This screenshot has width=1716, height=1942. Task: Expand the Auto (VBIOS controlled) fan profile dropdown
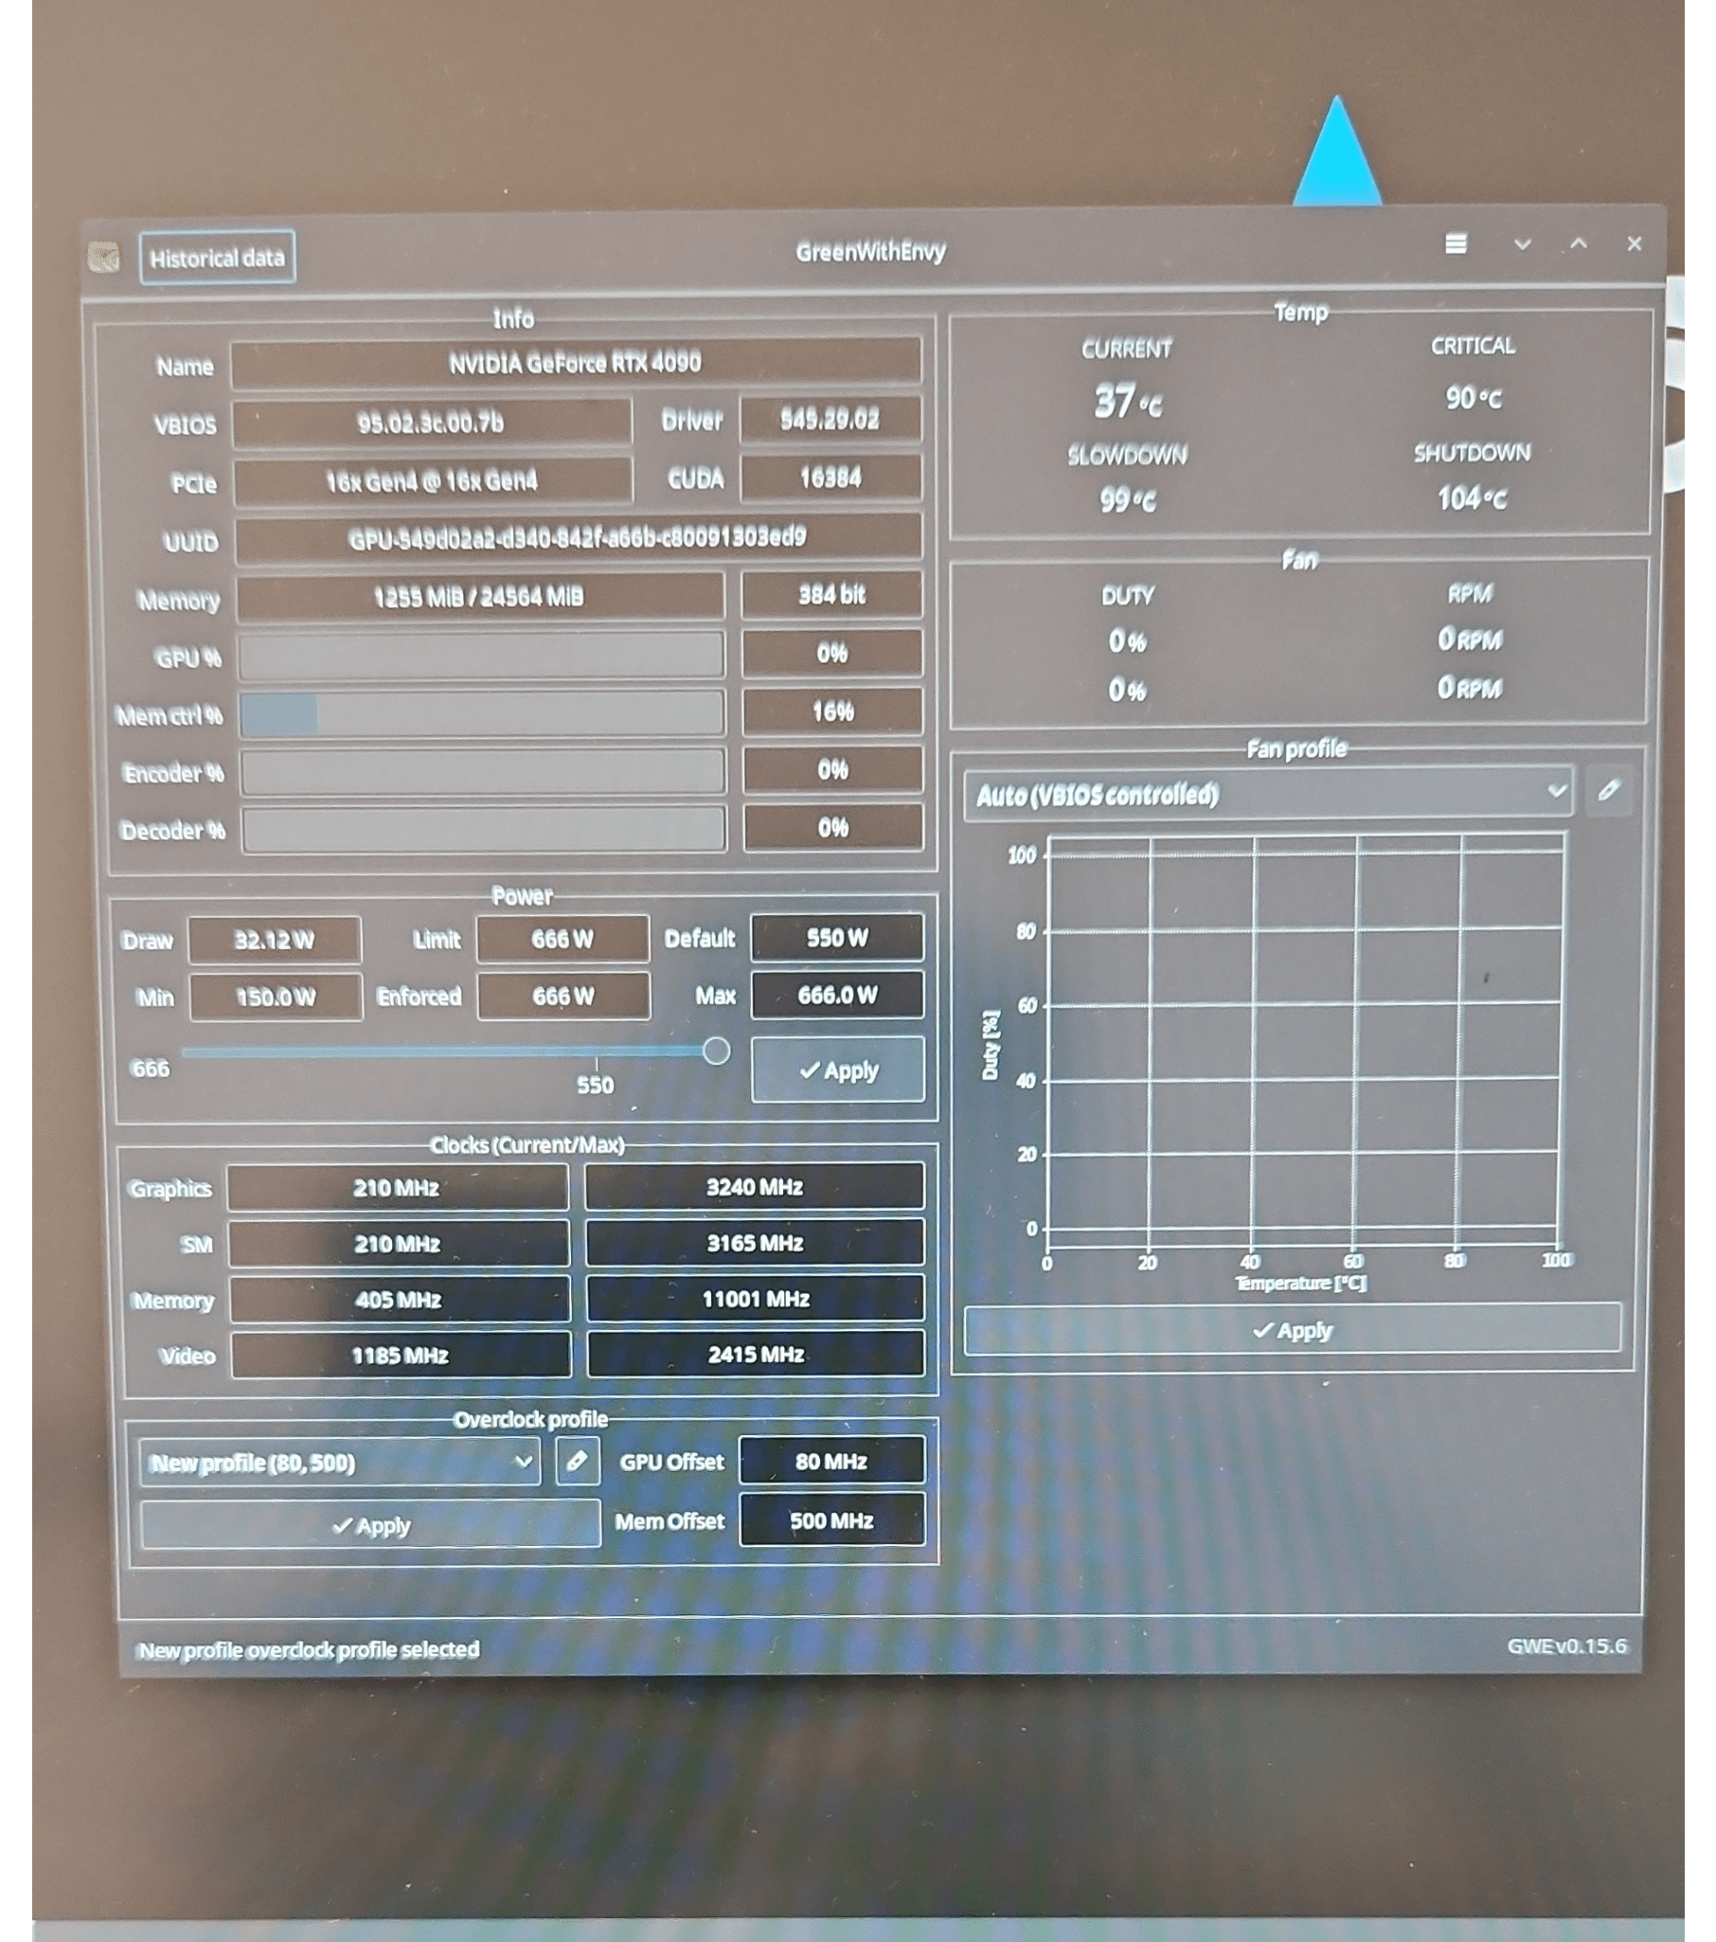coord(1269,793)
